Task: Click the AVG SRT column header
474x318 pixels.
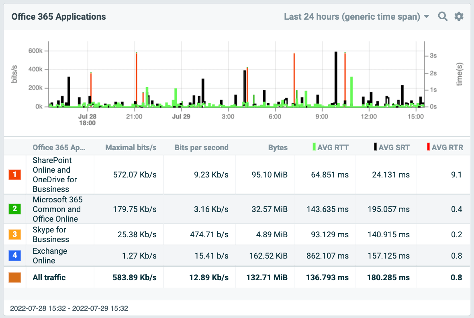Action: tap(394, 147)
